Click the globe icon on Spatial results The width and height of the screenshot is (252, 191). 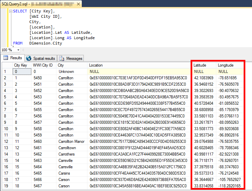coord(29,58)
